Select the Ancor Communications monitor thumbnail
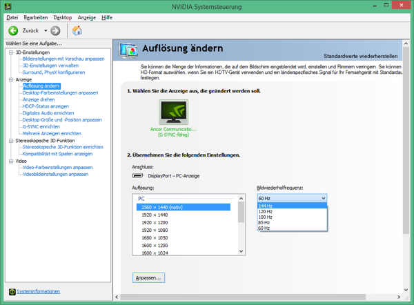The height and width of the screenshot is (305, 414). 173,112
